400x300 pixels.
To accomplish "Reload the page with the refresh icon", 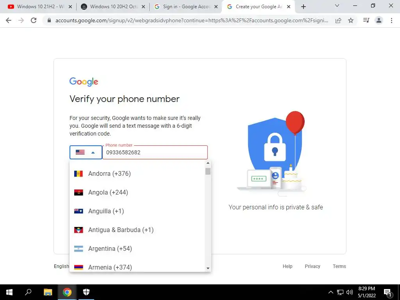I will pyautogui.click(x=34, y=20).
